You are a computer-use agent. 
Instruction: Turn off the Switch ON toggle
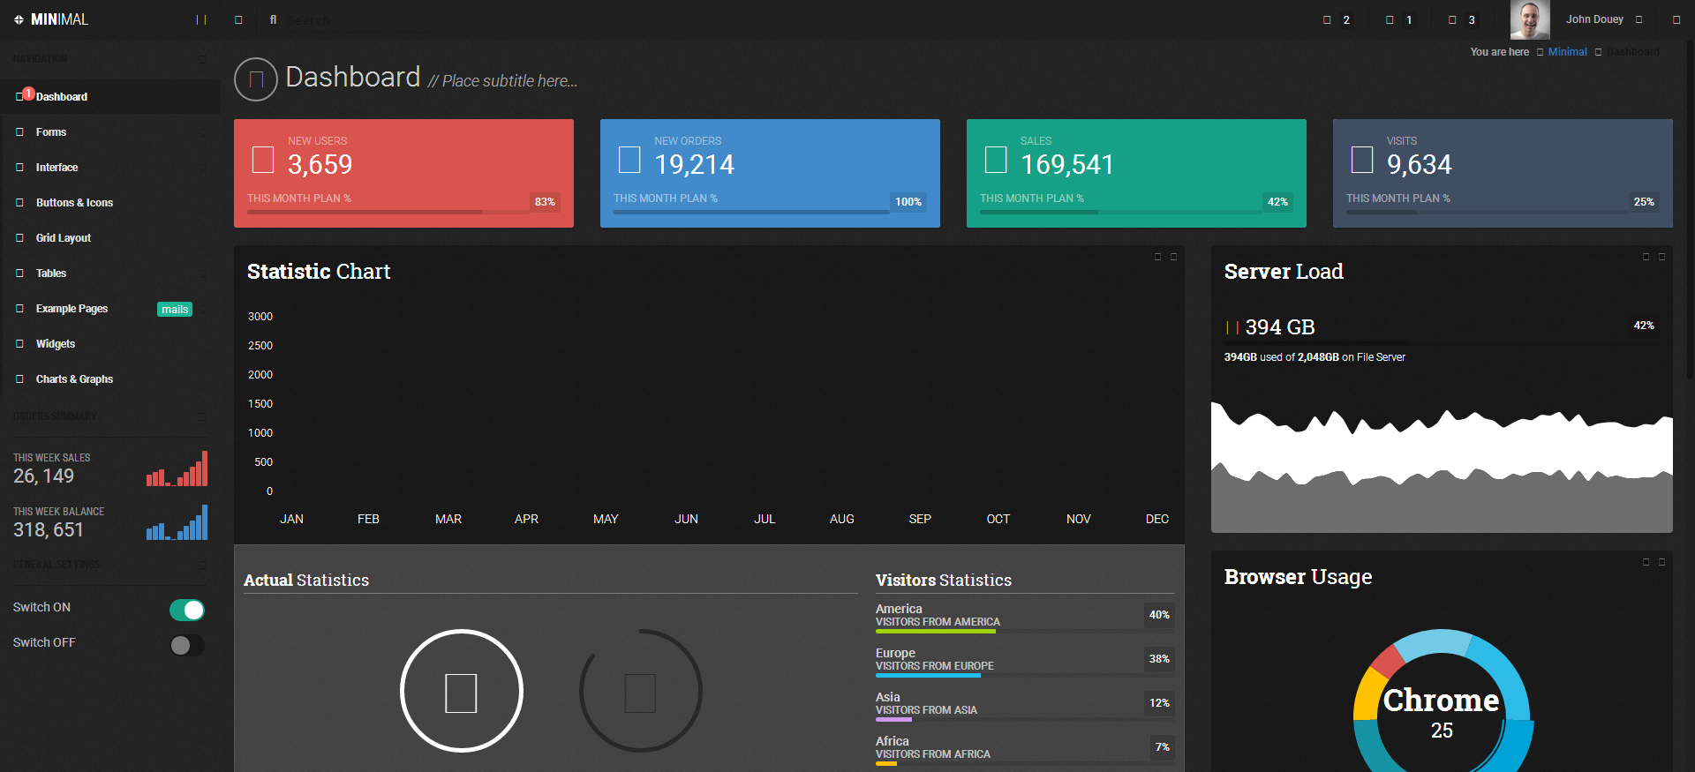click(187, 610)
